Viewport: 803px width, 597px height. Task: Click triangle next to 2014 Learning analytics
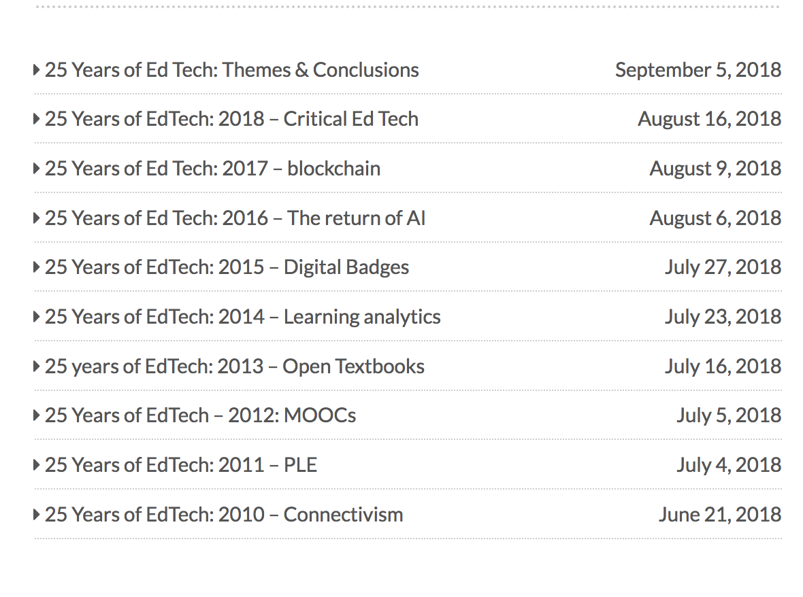[x=36, y=317]
